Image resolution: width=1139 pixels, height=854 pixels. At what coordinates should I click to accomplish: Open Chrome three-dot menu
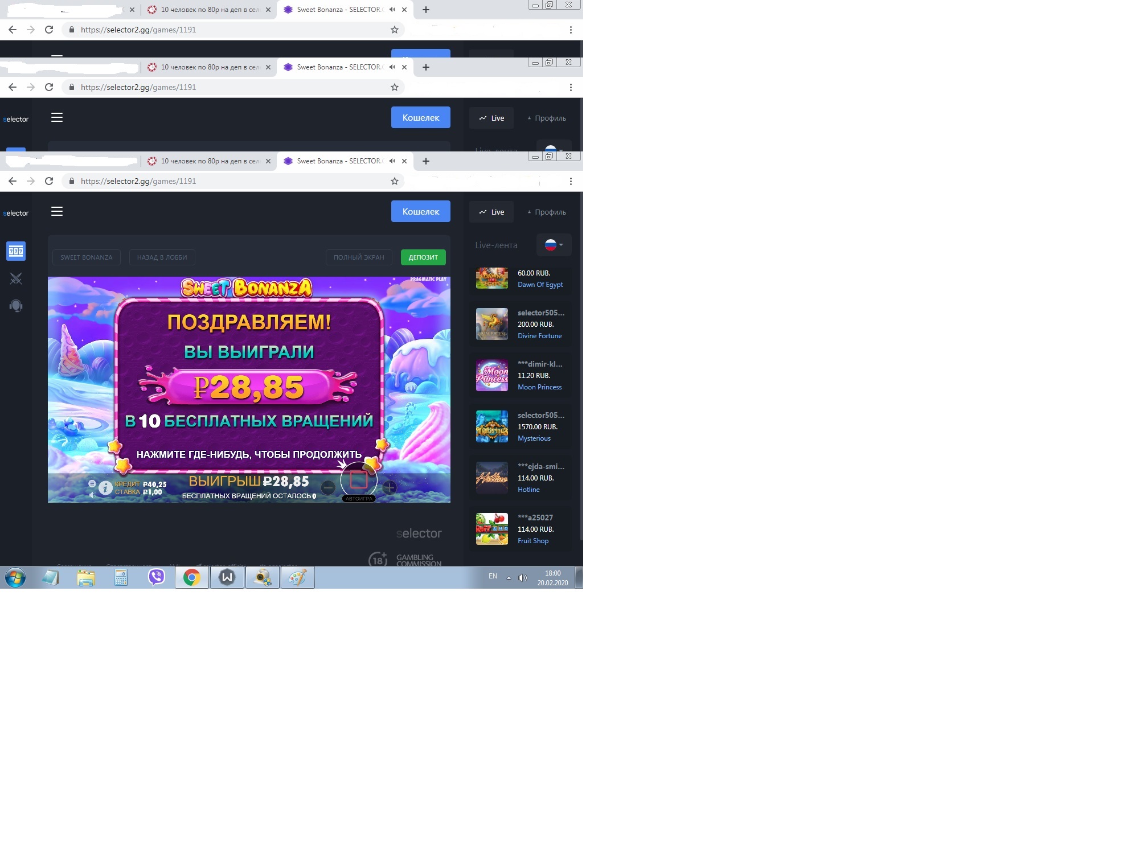[571, 181]
